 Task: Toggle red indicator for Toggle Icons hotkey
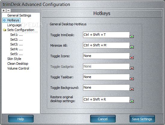(132, 58)
